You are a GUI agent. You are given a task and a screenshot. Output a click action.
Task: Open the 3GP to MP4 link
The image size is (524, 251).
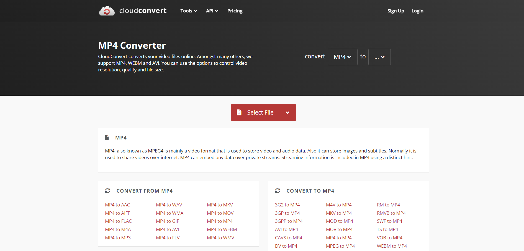pos(287,213)
